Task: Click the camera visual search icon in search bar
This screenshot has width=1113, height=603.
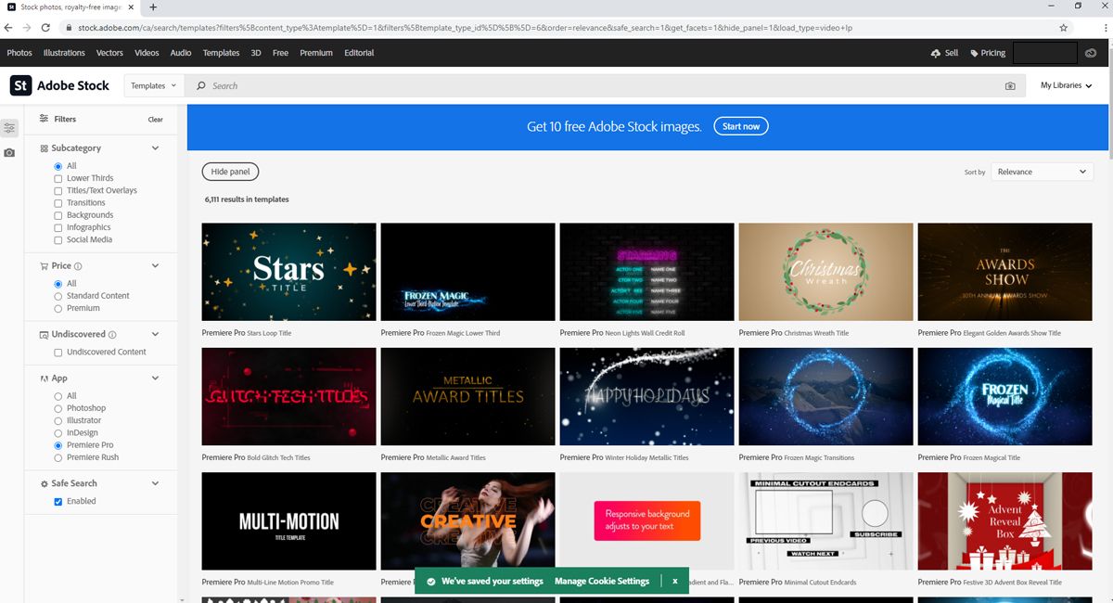Action: [x=1010, y=86]
